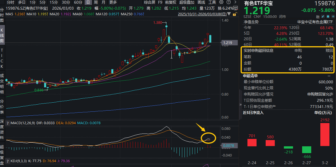Image resolution: width=336 pixels, height=167 pixels.
Task: Expand the 更多 period options
Action: tap(113, 2)
